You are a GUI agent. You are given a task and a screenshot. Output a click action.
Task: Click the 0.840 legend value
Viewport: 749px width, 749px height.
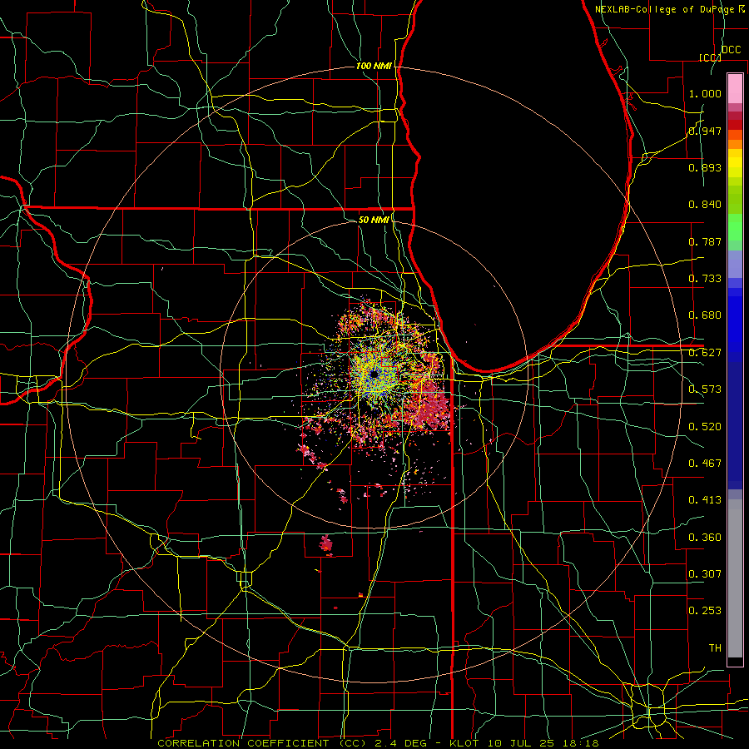click(x=705, y=205)
